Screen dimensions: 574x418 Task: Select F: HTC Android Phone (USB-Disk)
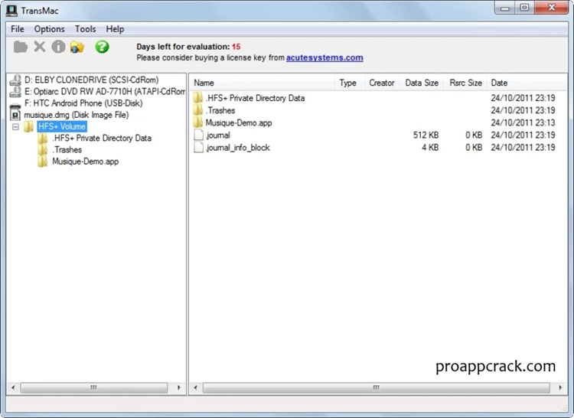[83, 103]
